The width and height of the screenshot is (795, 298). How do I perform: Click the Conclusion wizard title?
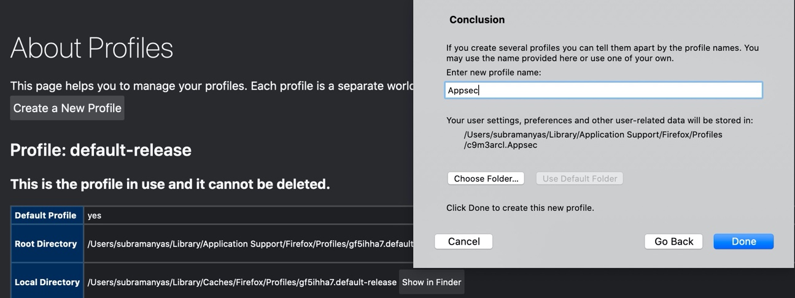[477, 20]
